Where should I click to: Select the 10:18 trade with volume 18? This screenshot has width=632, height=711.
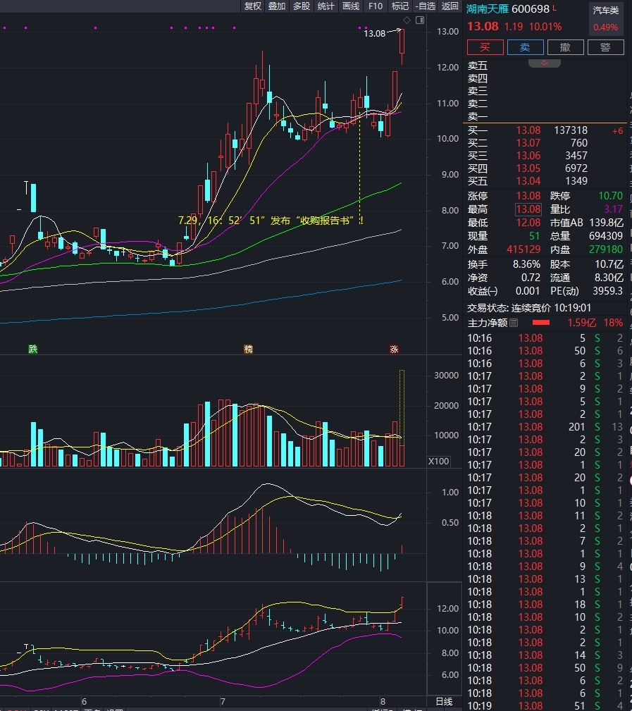(x=545, y=605)
